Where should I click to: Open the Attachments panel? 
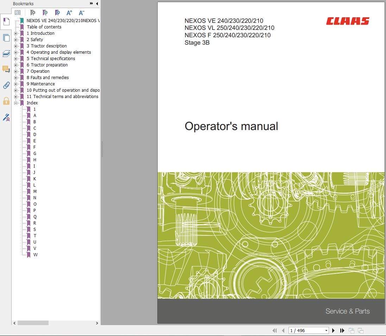(x=6, y=85)
